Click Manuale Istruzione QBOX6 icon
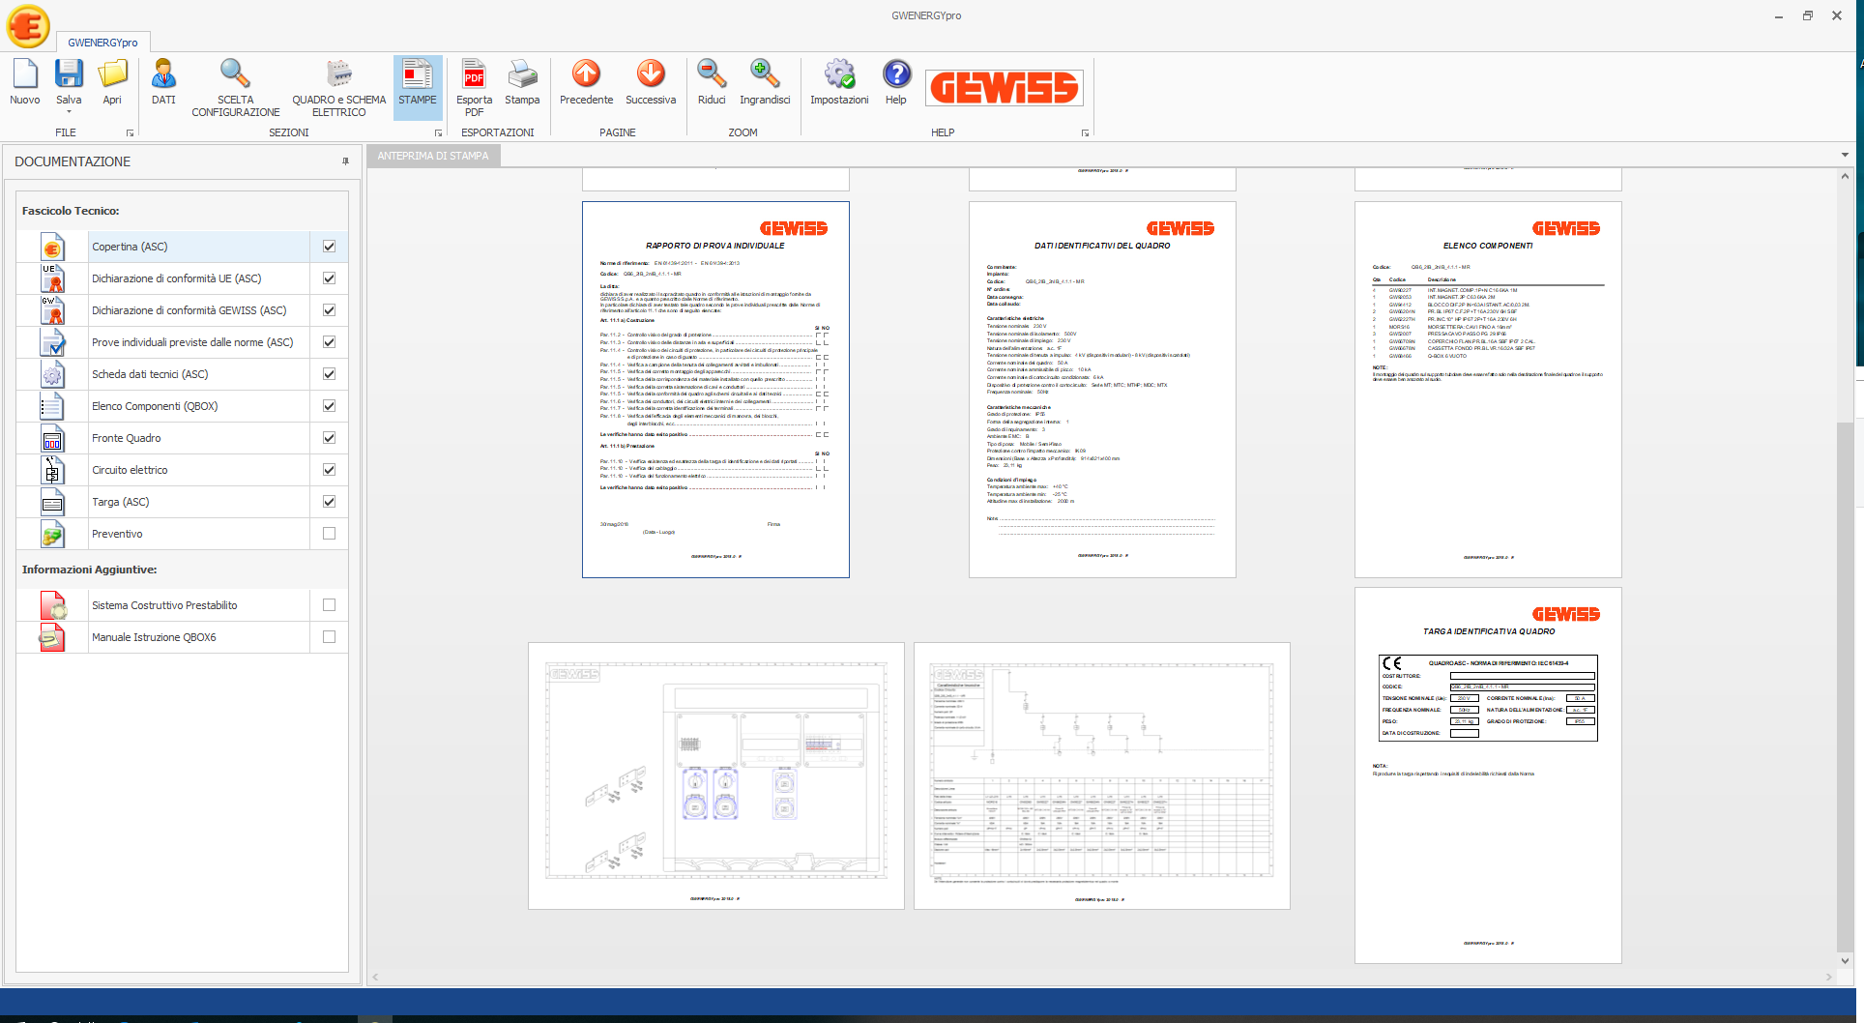Image resolution: width=1864 pixels, height=1023 pixels. (52, 637)
